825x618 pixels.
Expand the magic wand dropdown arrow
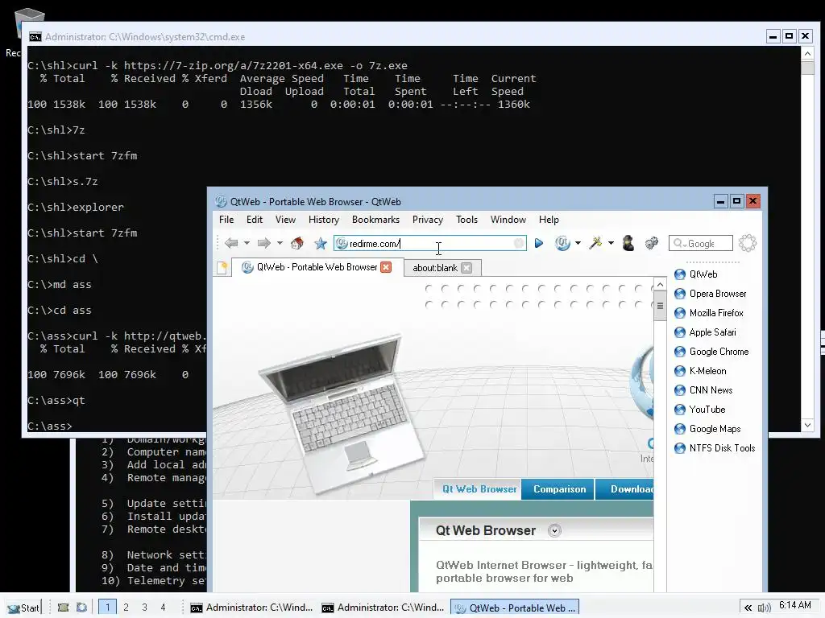pyautogui.click(x=611, y=243)
